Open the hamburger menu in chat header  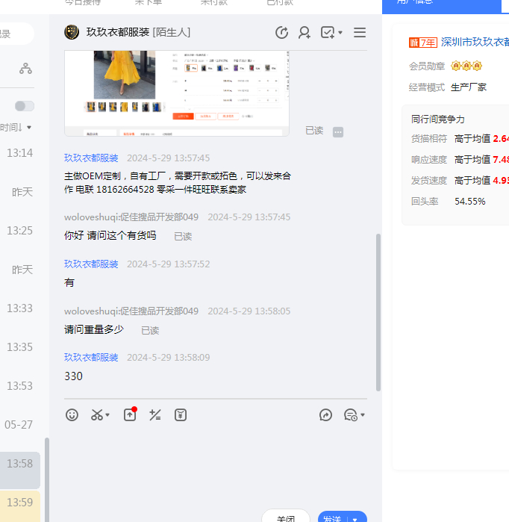tap(360, 32)
